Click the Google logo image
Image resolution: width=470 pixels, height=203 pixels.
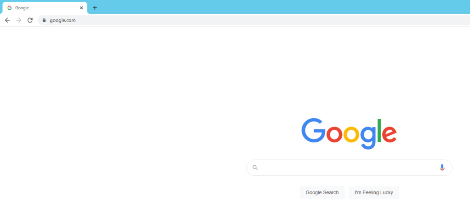[x=349, y=133]
